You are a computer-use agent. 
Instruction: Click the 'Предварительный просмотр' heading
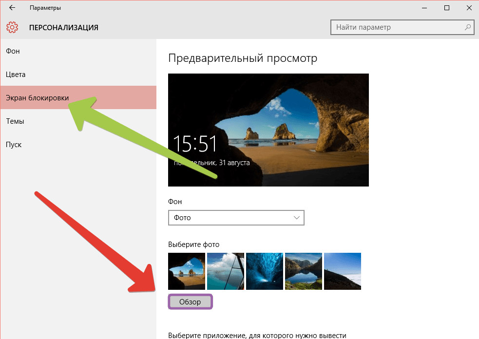[x=243, y=58]
